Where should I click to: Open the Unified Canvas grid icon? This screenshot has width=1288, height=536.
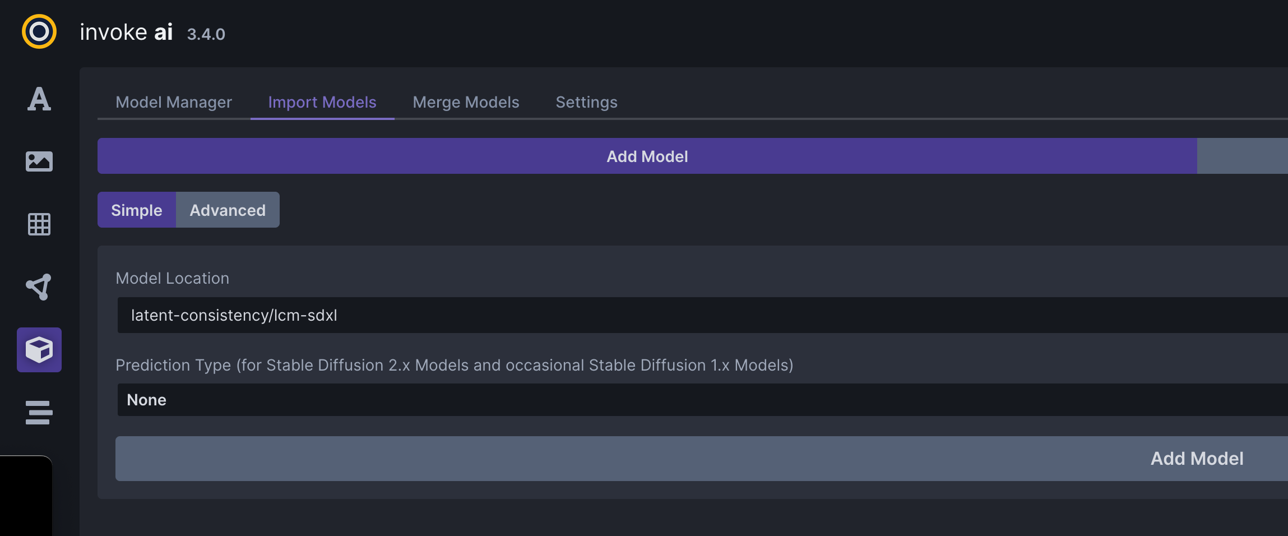[39, 224]
